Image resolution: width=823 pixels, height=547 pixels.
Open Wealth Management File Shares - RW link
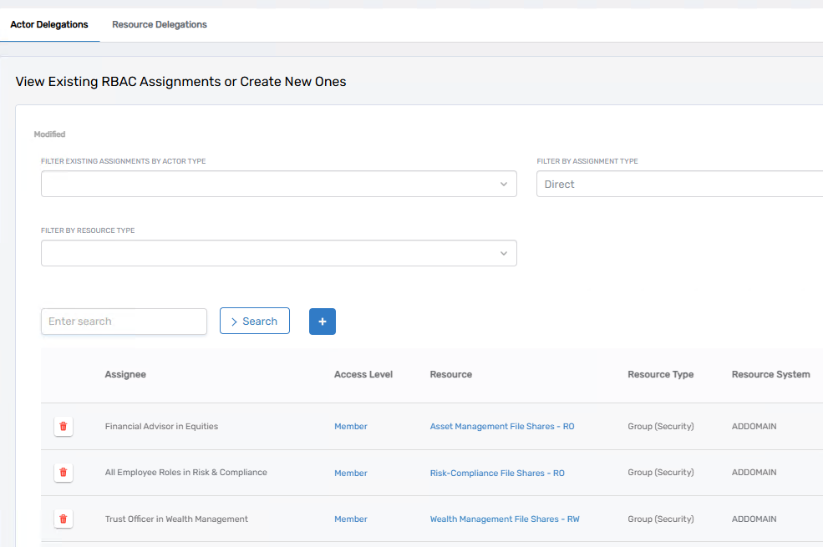coord(505,519)
